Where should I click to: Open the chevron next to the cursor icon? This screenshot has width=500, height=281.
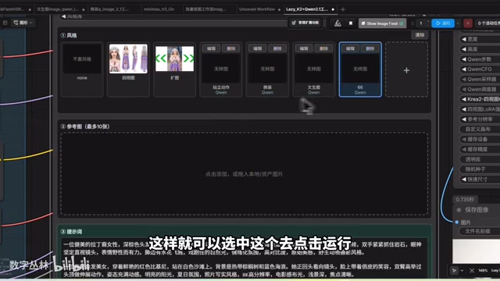pos(462,271)
